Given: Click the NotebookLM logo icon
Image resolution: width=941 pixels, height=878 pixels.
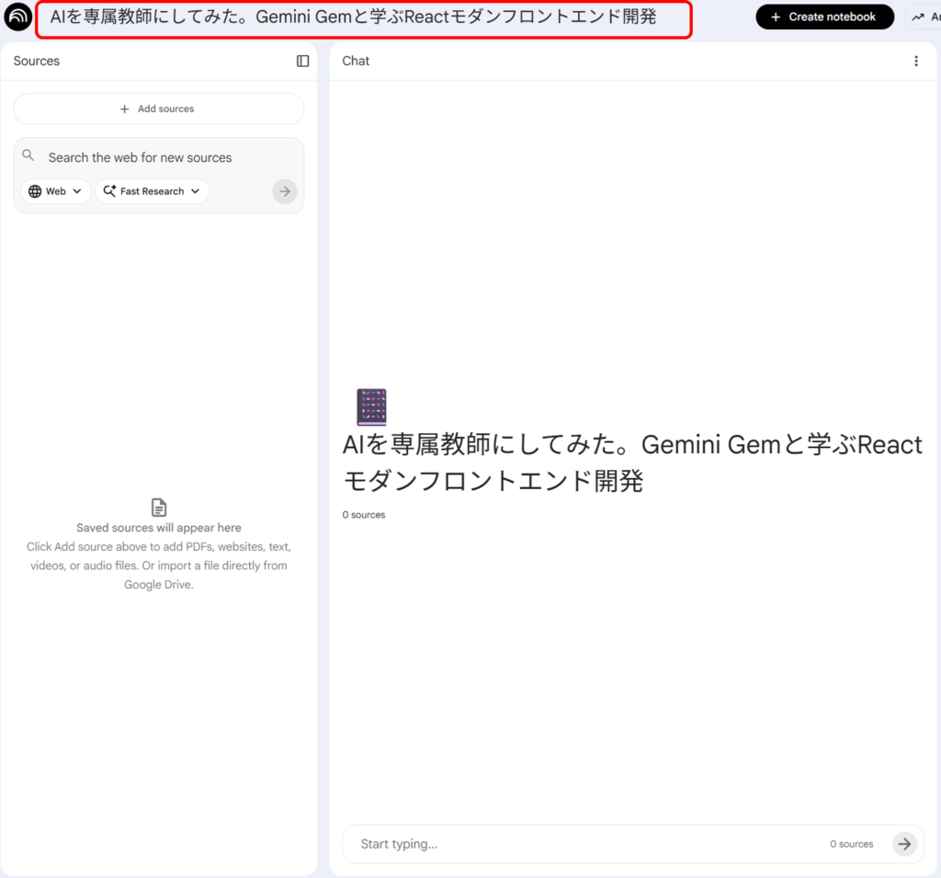Looking at the screenshot, I should tap(18, 17).
